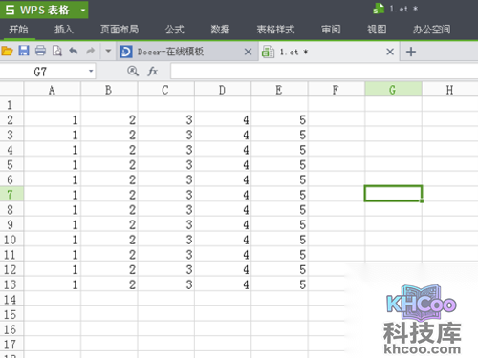Image resolution: width=478 pixels, height=358 pixels.
Task: Redo the action with the arrow icon
Action: [x=91, y=51]
